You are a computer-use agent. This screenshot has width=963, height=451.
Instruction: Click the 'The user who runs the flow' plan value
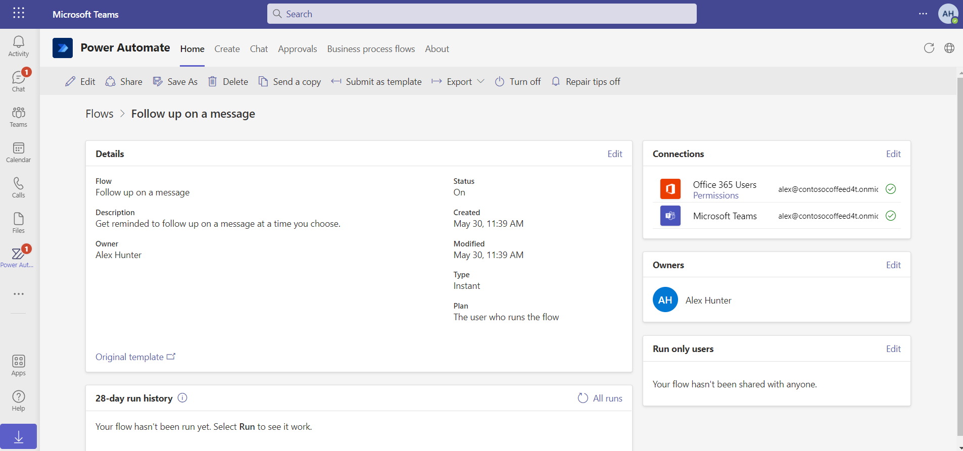pos(506,317)
